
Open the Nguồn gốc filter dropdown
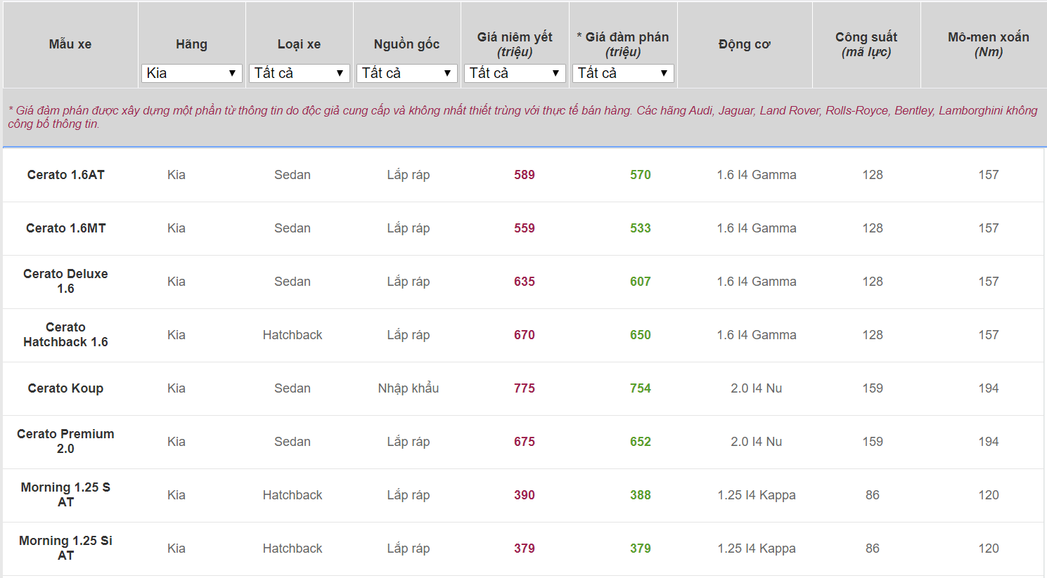pos(406,73)
